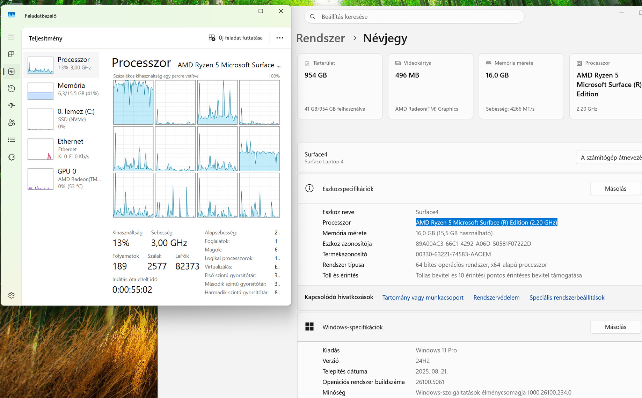This screenshot has height=398, width=642.
Task: Select 0. lemez (C:) in performance list
Action: [x=61, y=119]
